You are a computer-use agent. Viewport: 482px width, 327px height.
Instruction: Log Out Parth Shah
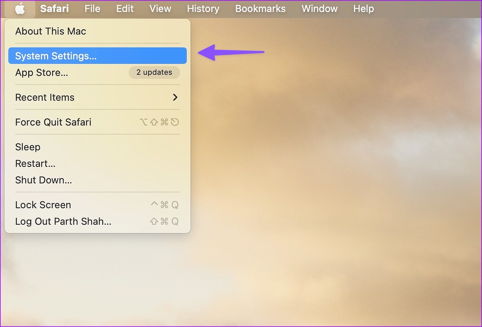click(63, 221)
